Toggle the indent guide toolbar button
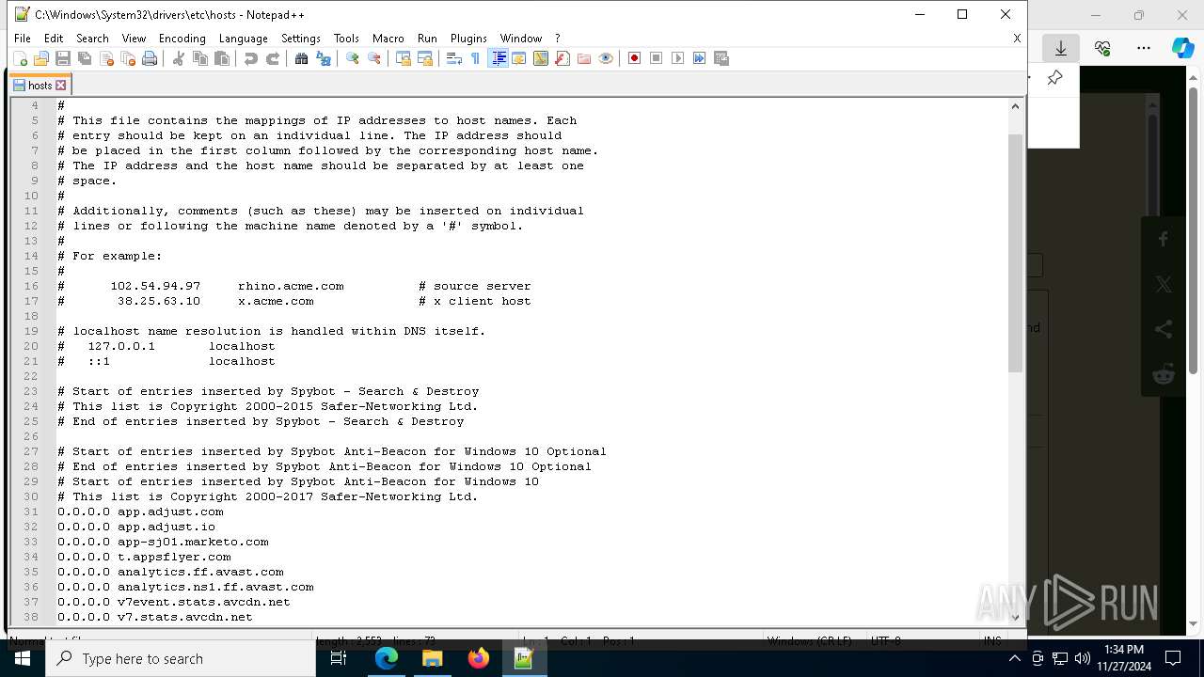This screenshot has height=677, width=1204. click(498, 58)
